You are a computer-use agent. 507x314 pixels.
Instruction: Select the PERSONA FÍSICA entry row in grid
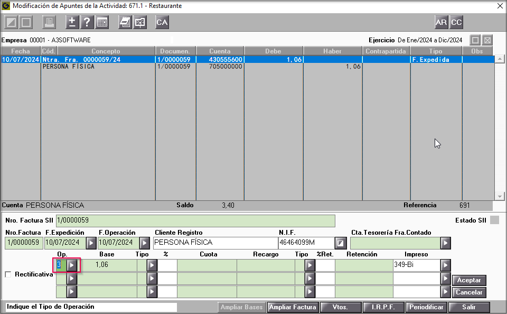(248, 67)
